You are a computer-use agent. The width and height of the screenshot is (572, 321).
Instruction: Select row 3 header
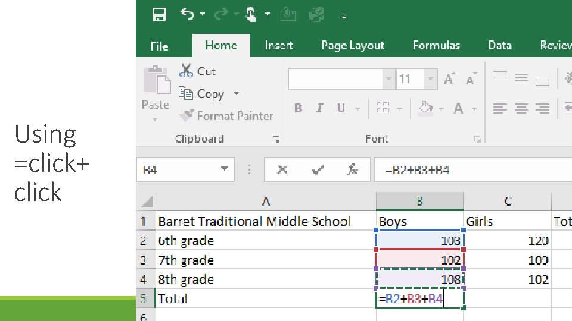[x=145, y=260]
